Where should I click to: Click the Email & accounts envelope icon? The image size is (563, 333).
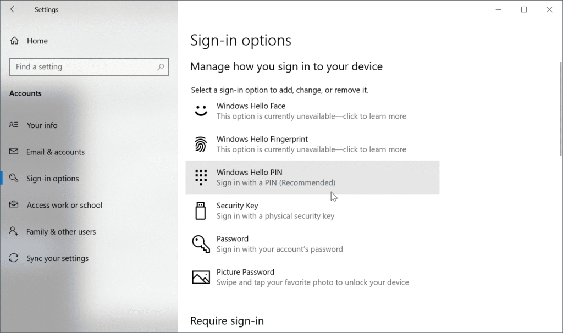click(x=14, y=152)
